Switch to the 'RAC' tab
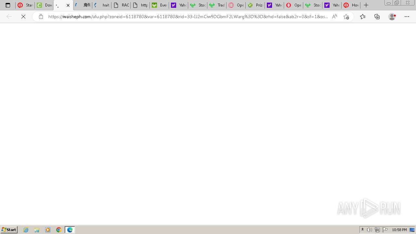 [x=121, y=5]
